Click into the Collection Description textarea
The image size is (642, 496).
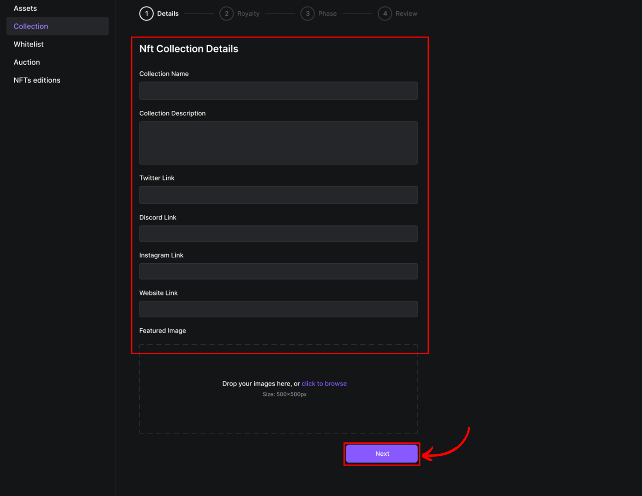click(278, 143)
